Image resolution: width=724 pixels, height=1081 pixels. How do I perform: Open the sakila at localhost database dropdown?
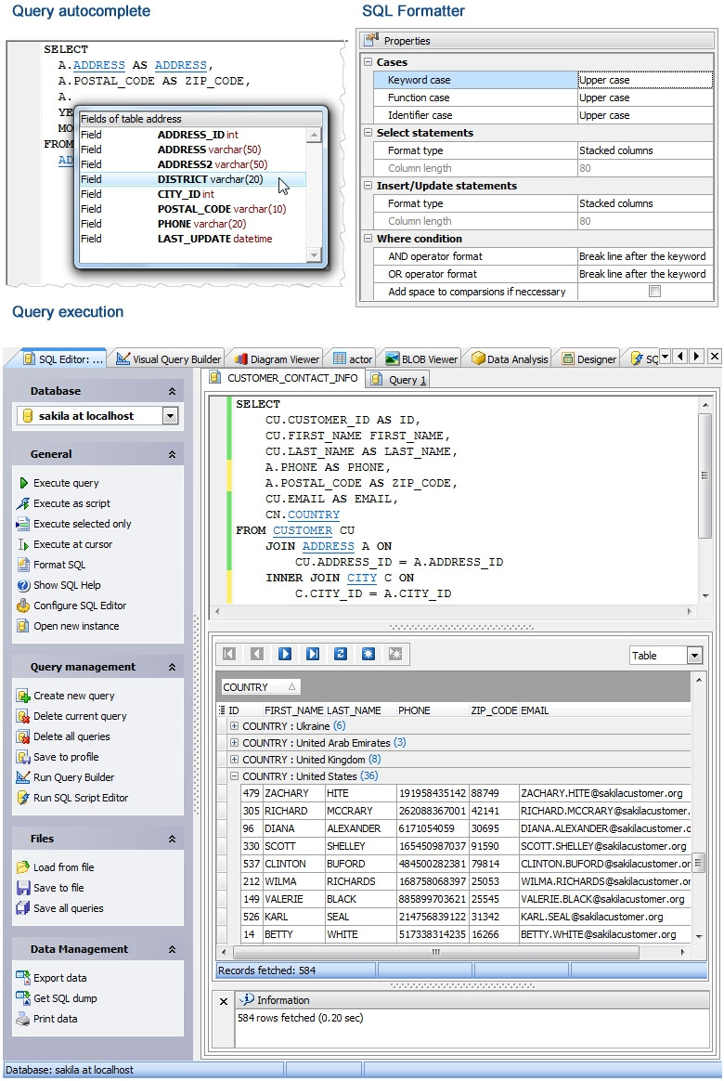[x=169, y=416]
